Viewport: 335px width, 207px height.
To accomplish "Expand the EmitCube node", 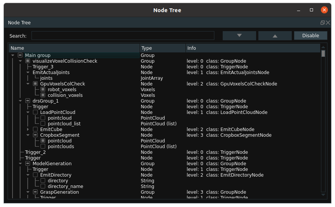I will (x=28, y=129).
